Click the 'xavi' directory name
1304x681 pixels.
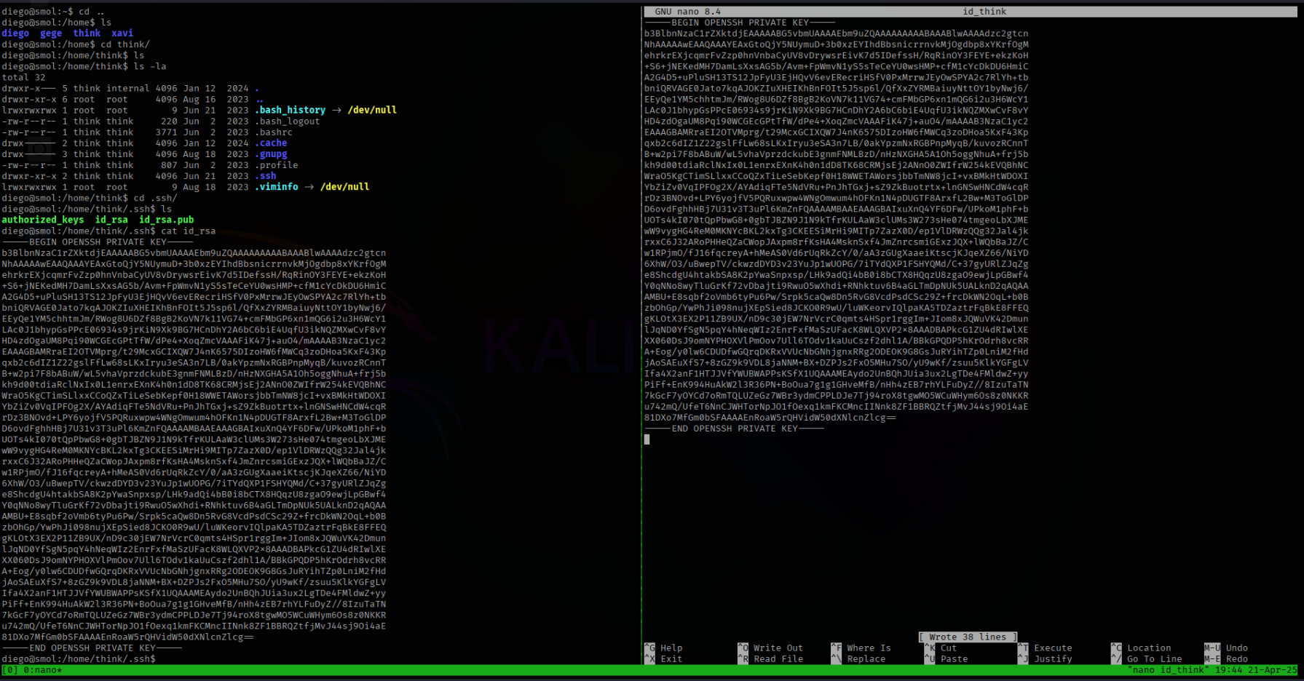coord(122,33)
